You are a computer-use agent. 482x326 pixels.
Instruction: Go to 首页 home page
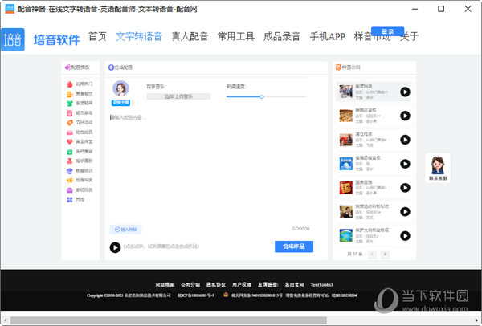[97, 36]
